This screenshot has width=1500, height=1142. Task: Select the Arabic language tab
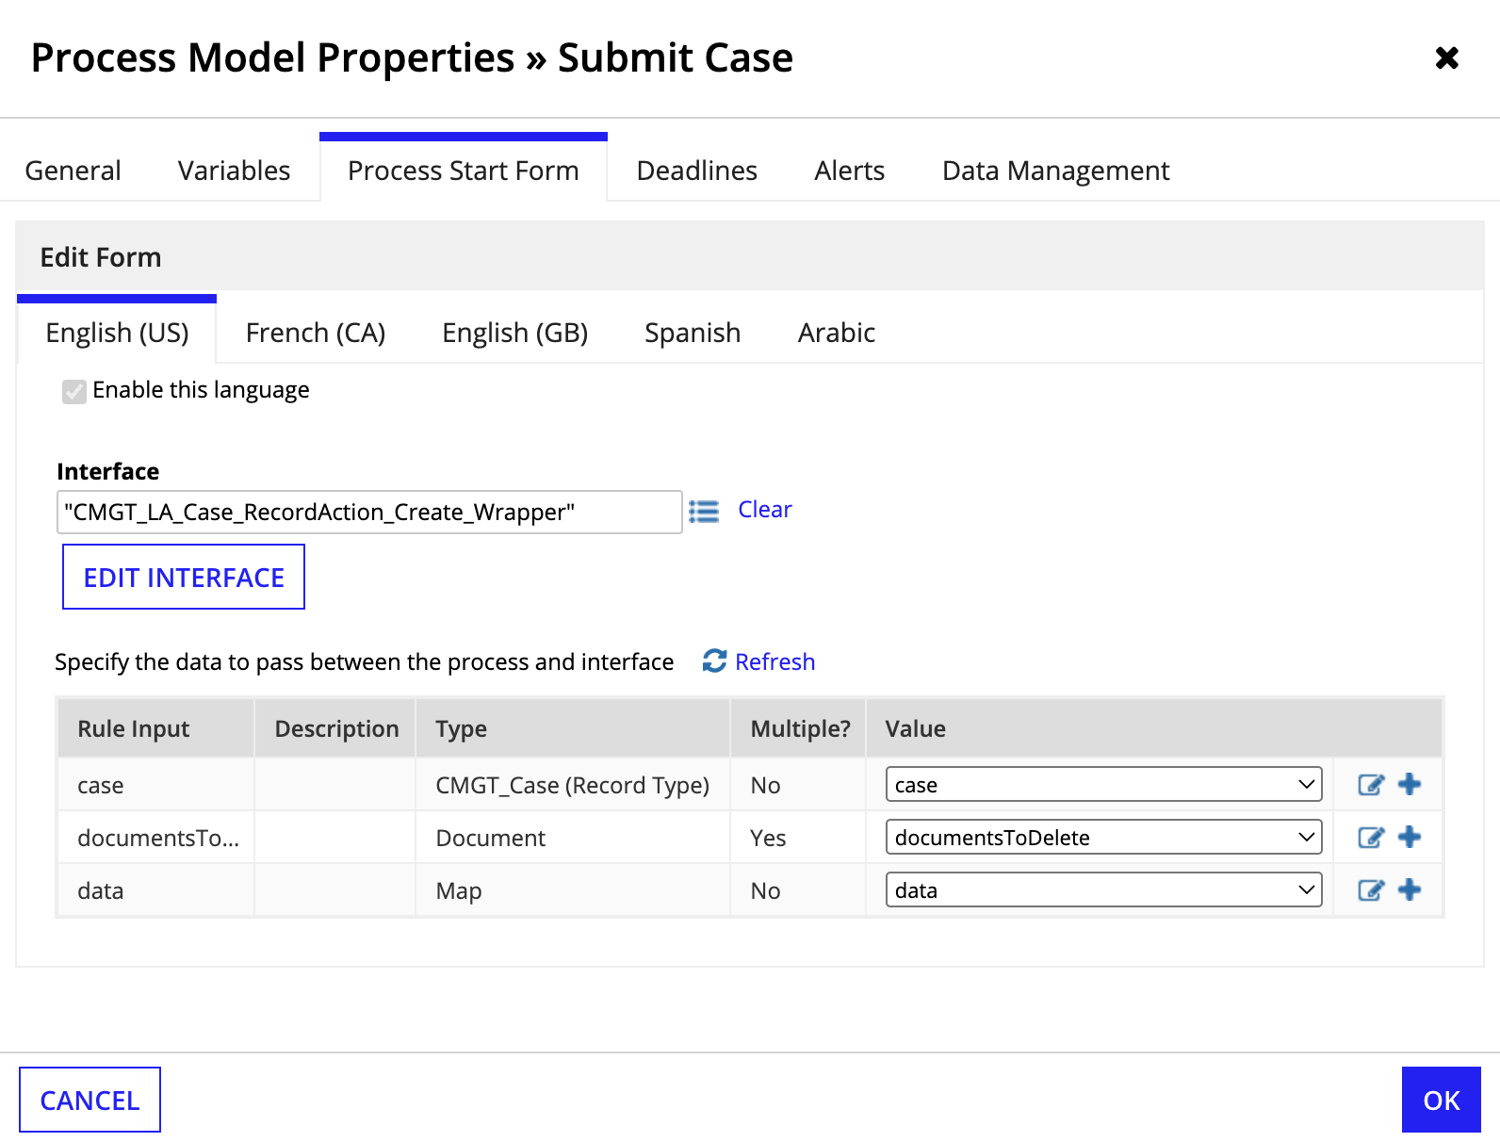(x=837, y=333)
